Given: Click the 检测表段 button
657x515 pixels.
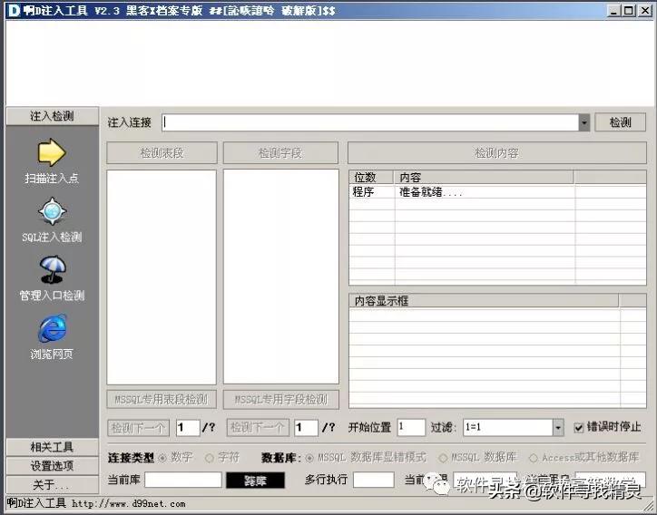Looking at the screenshot, I should [x=162, y=153].
